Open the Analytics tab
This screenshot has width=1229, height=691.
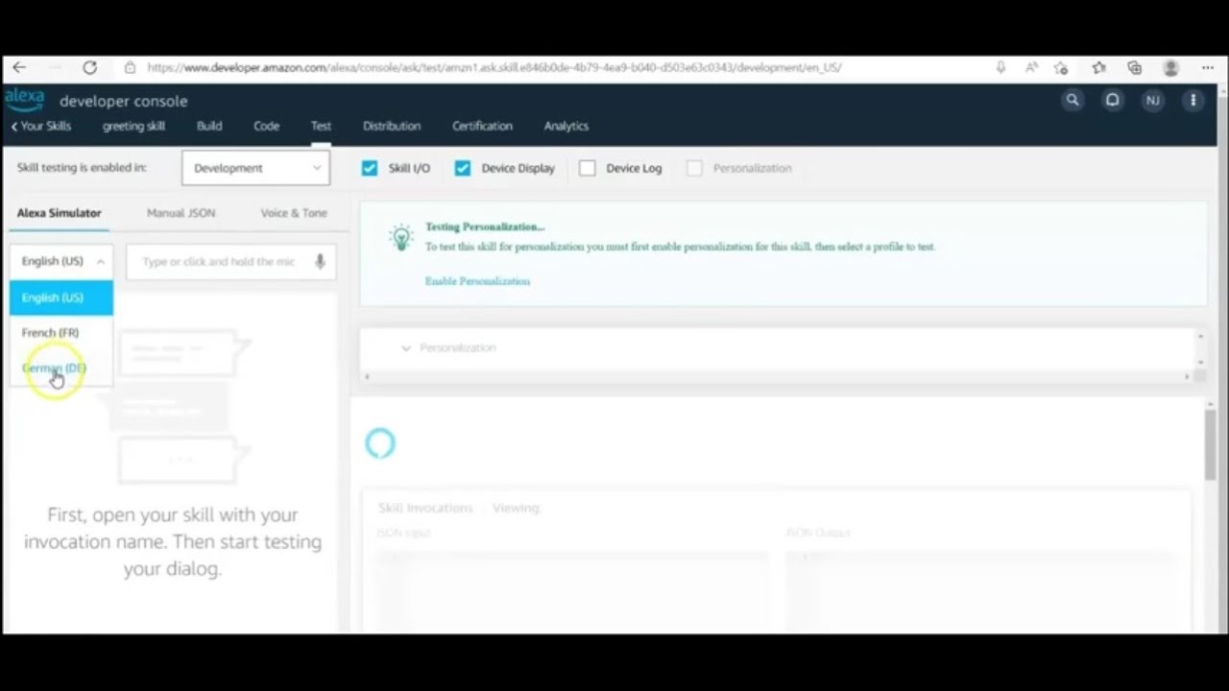(566, 126)
